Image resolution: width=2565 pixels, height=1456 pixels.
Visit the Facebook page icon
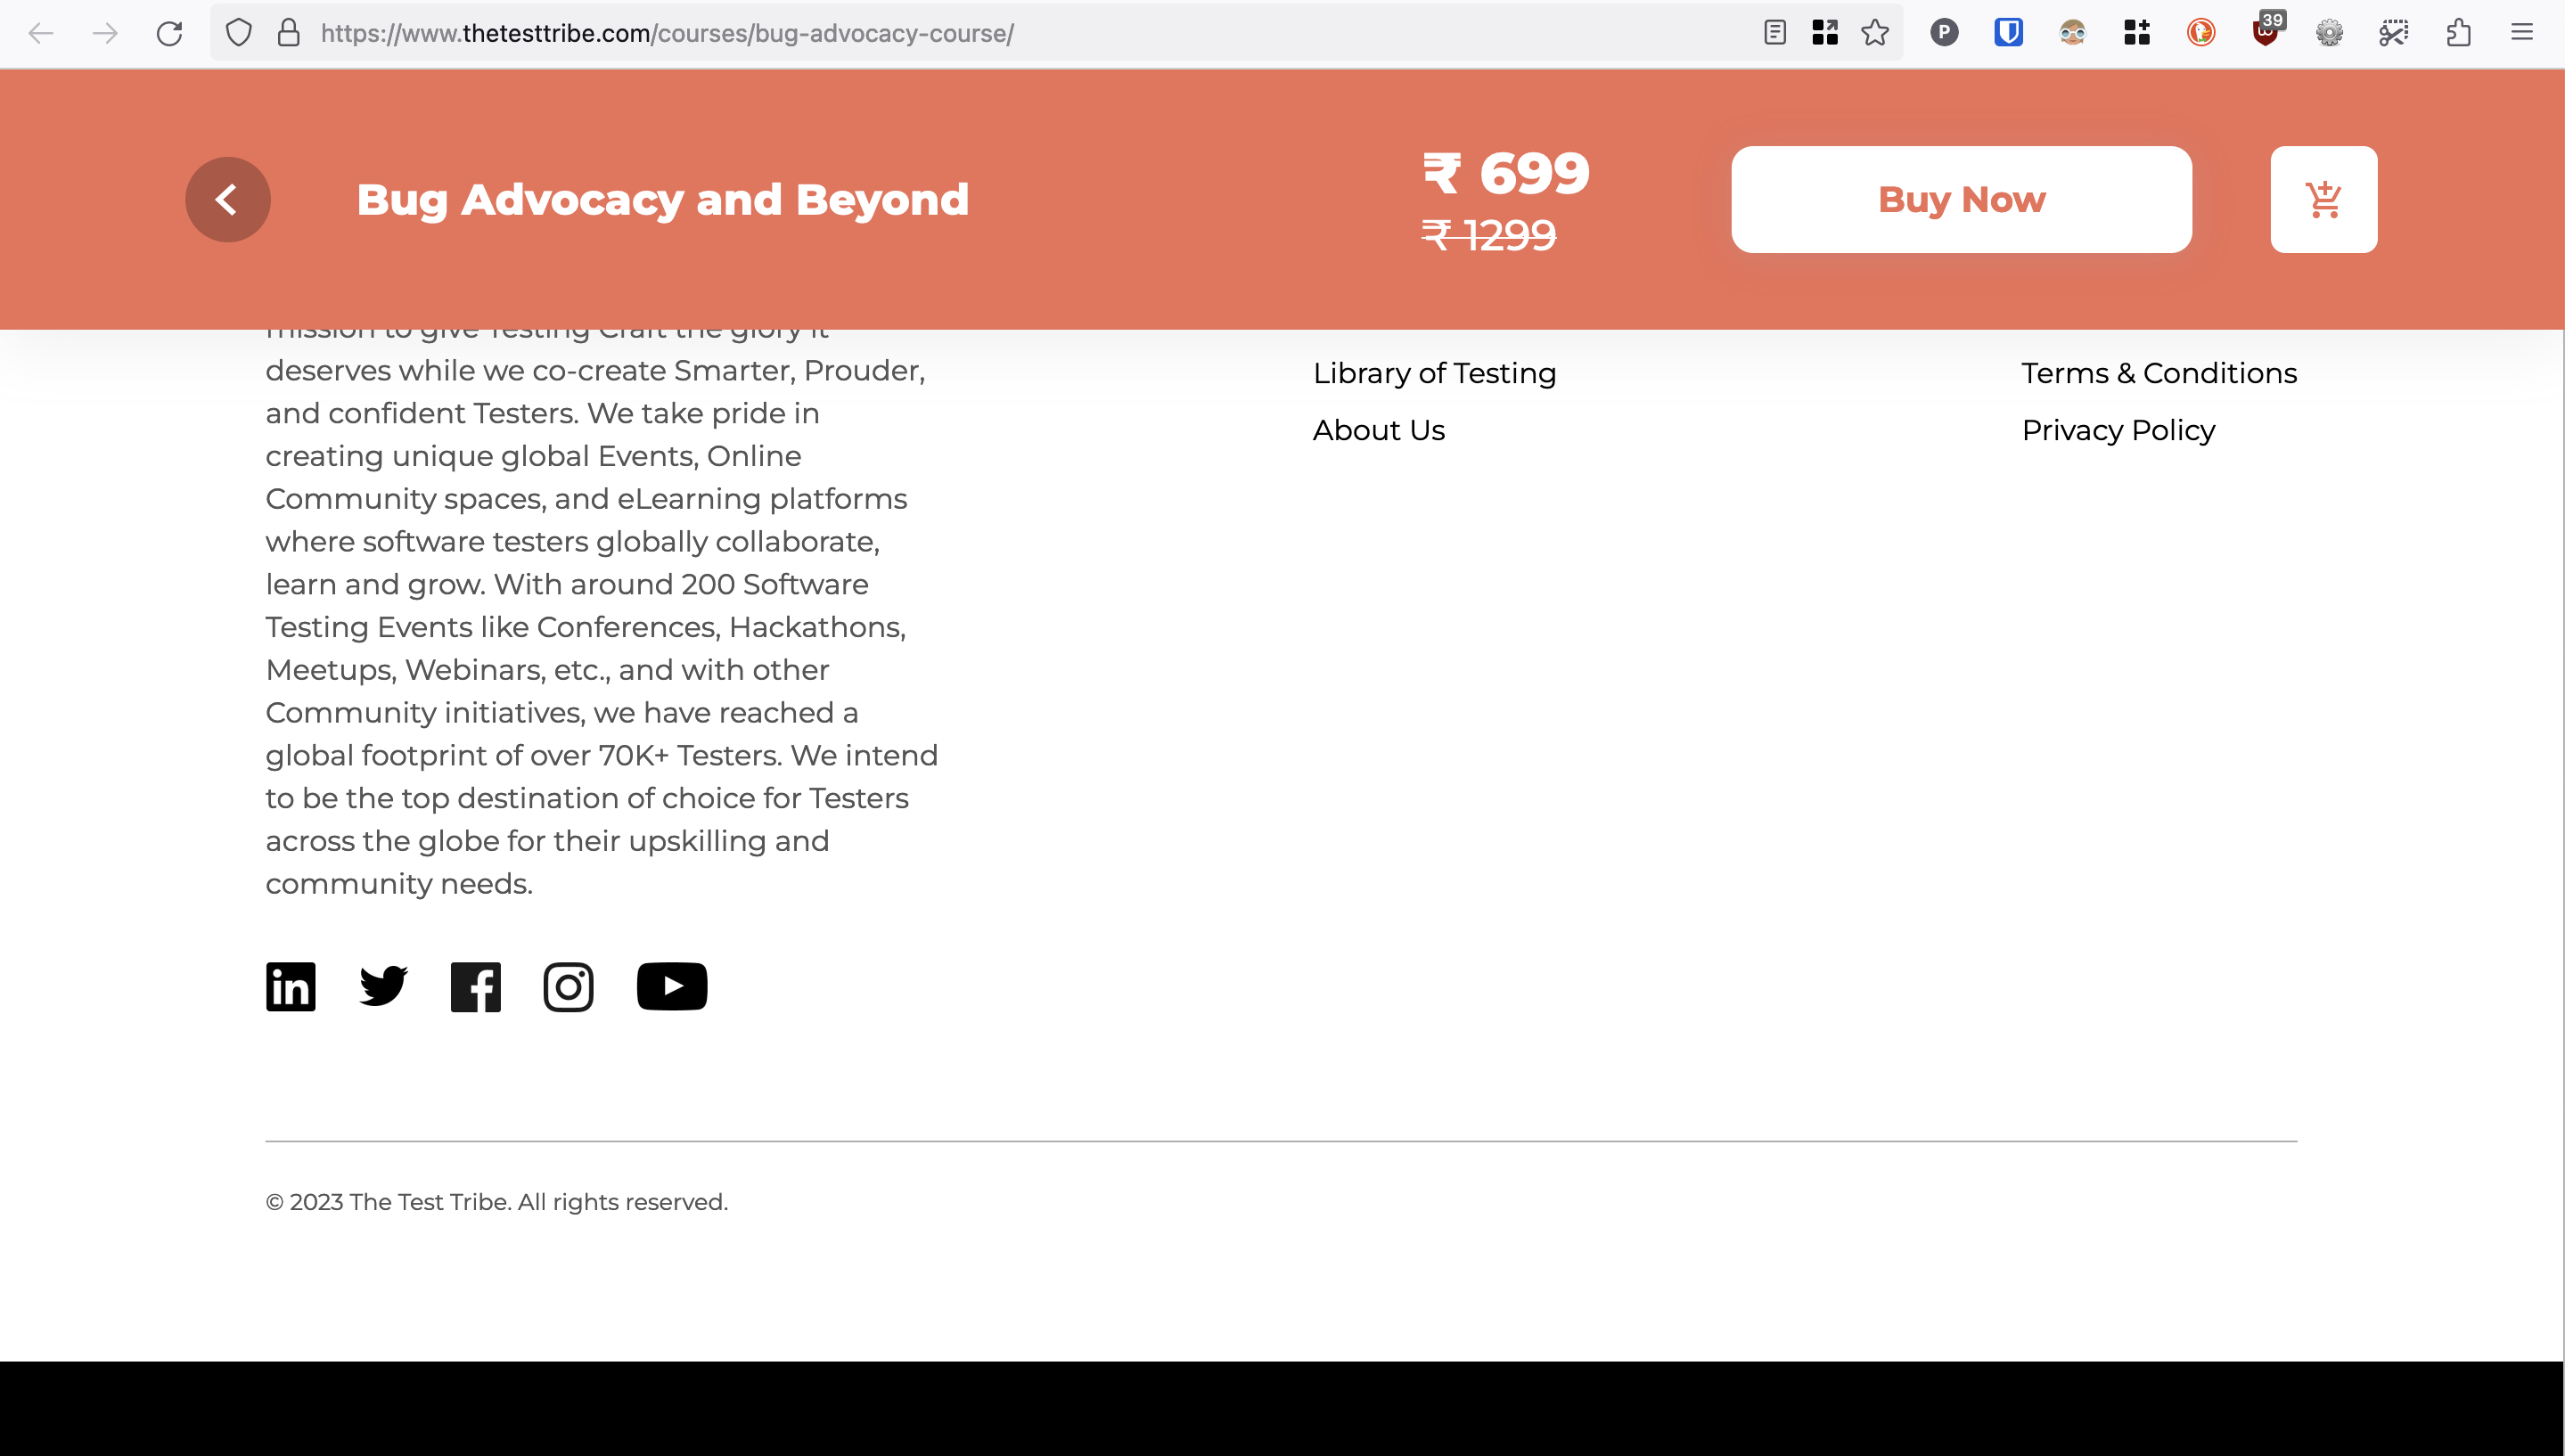click(476, 987)
